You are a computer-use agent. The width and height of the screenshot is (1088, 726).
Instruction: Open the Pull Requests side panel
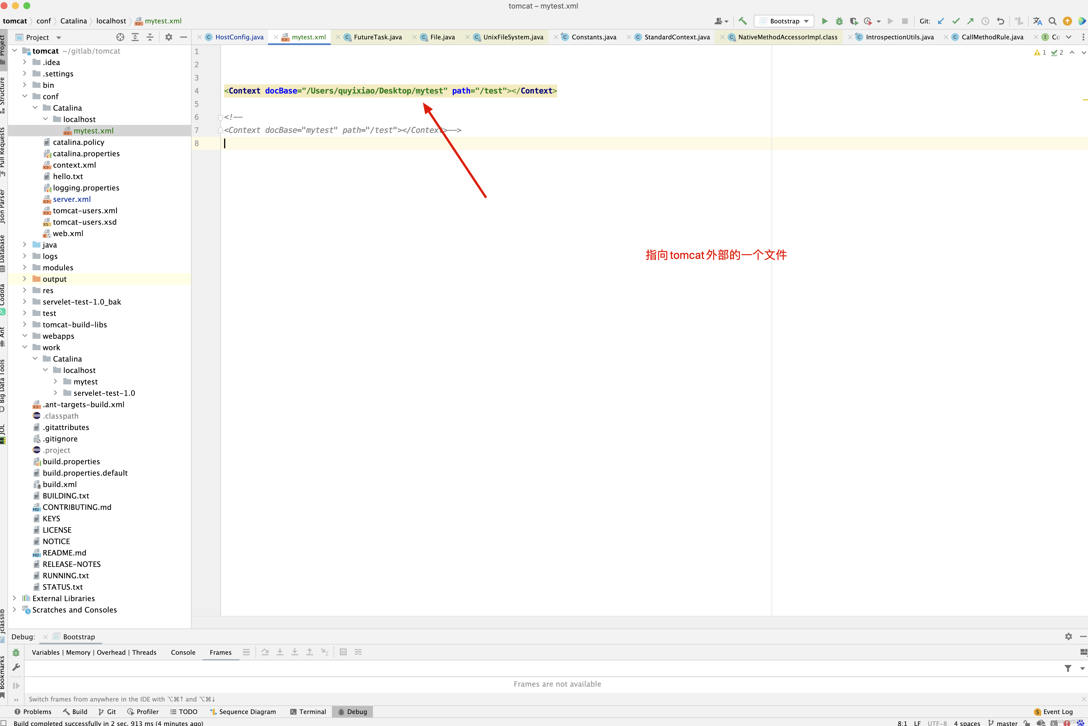3,151
